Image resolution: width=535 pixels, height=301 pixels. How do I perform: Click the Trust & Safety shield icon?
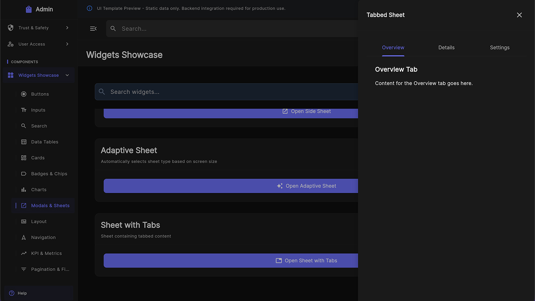click(11, 28)
